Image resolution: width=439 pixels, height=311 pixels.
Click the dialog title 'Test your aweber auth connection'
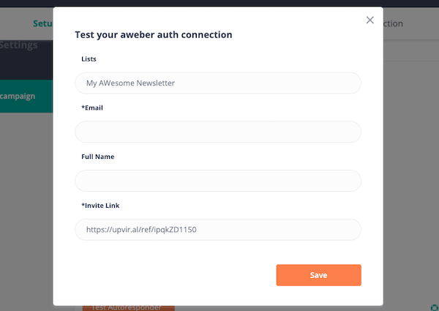[154, 34]
